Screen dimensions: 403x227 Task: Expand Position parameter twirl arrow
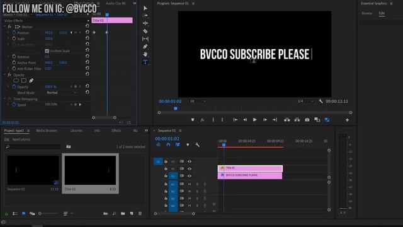(8, 33)
